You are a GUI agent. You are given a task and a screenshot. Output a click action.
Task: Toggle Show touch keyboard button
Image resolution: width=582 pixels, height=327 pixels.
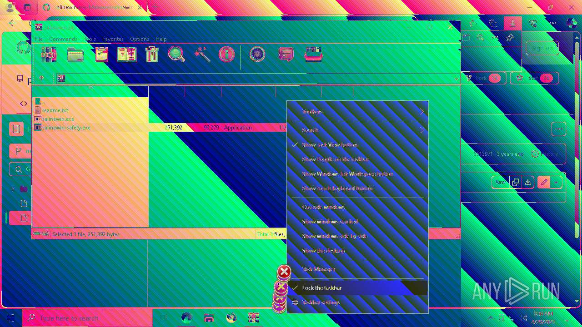point(357,188)
